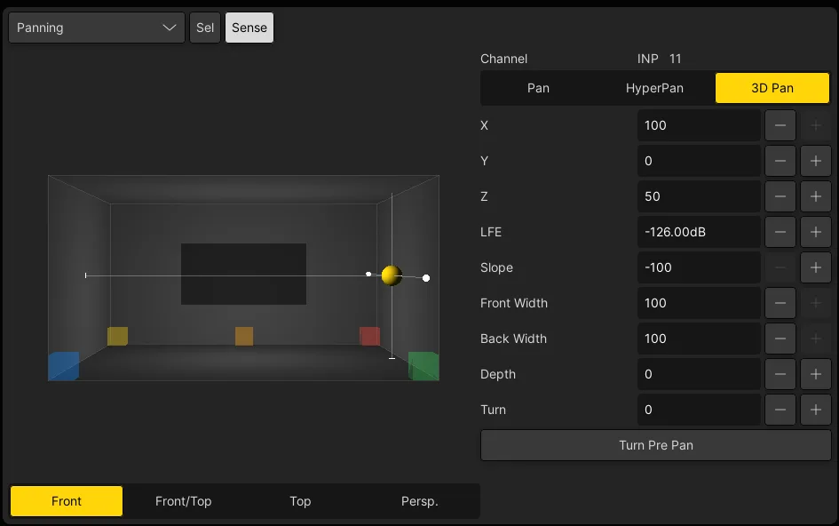Toggle the Sel button

coord(205,28)
